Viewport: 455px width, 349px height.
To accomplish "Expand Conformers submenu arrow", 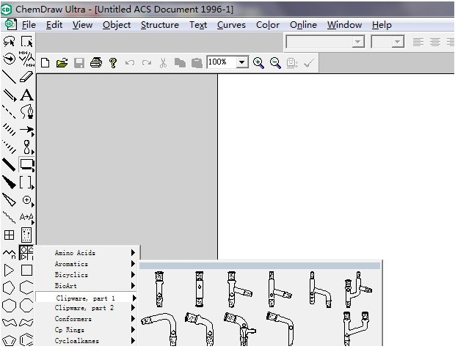I will point(133,319).
